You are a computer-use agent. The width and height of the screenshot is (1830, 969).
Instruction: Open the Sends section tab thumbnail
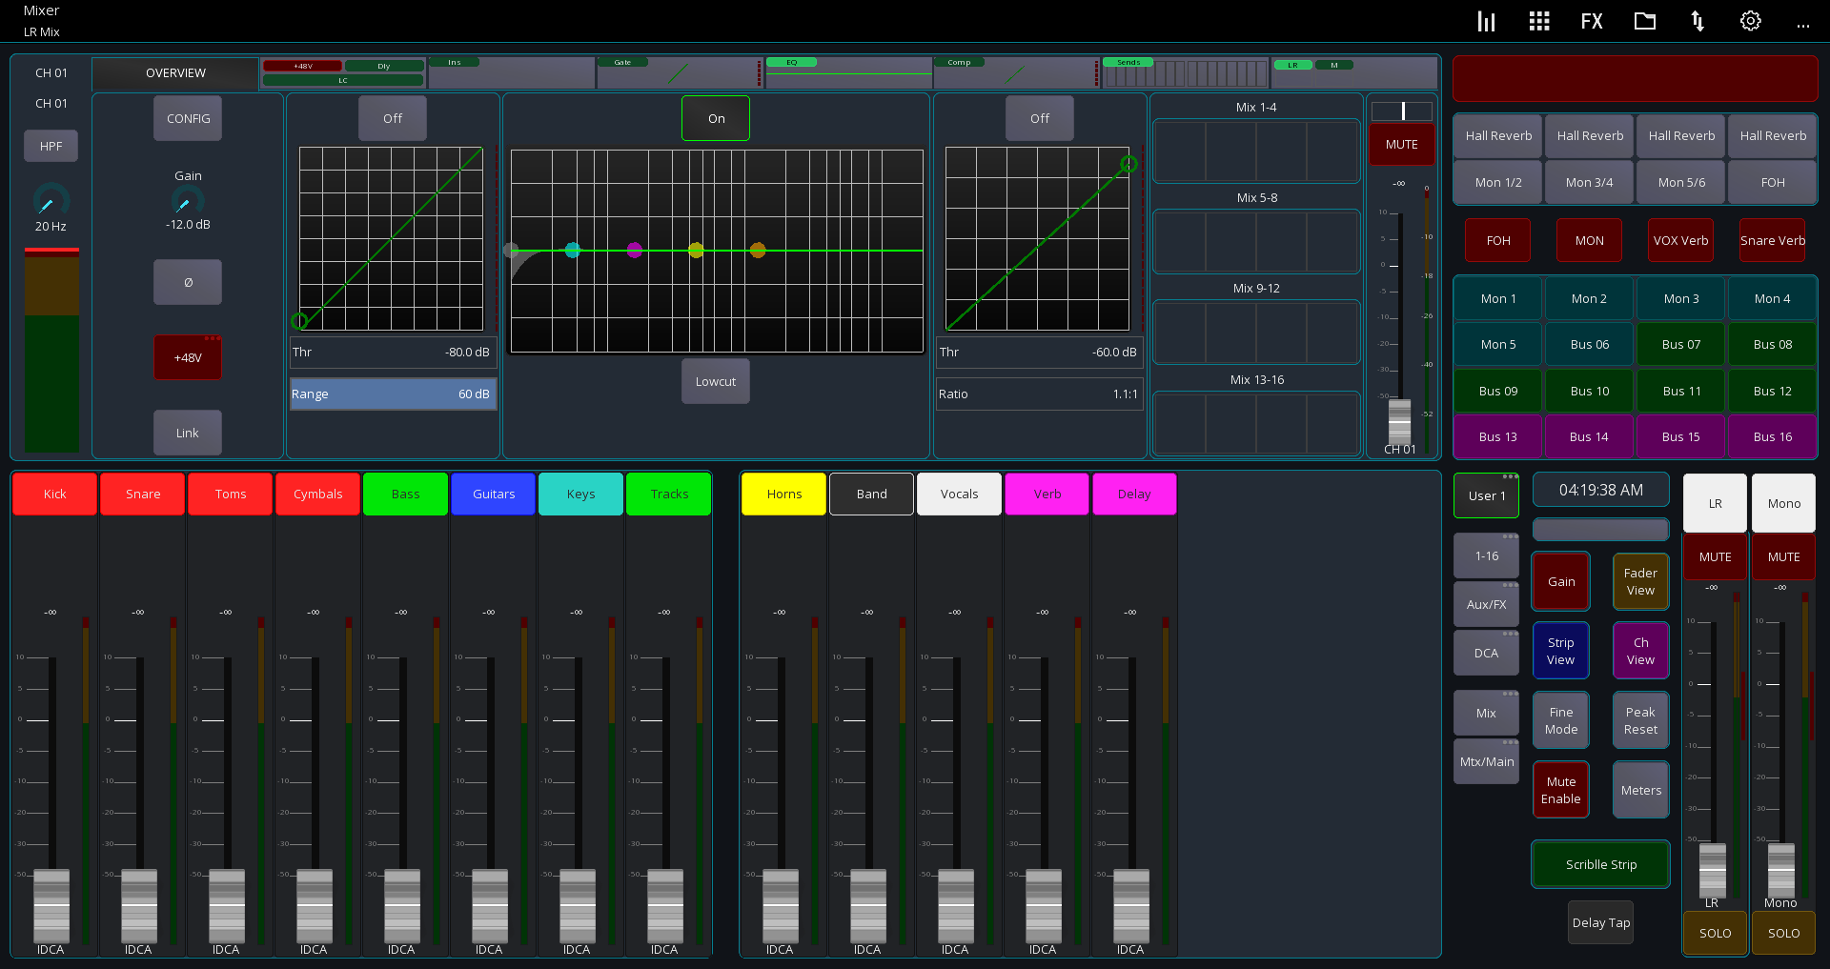(x=1185, y=72)
